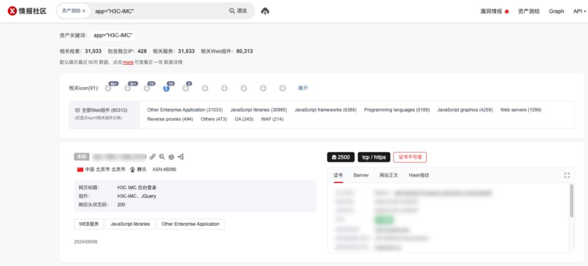Open the 语法 syntax helper
This screenshot has width=588, height=266.
point(238,11)
